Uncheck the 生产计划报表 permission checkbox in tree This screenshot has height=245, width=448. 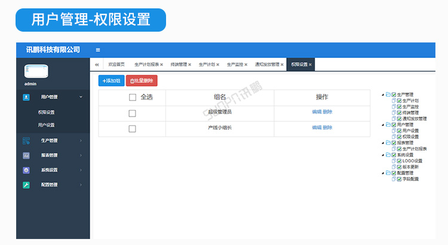399,149
